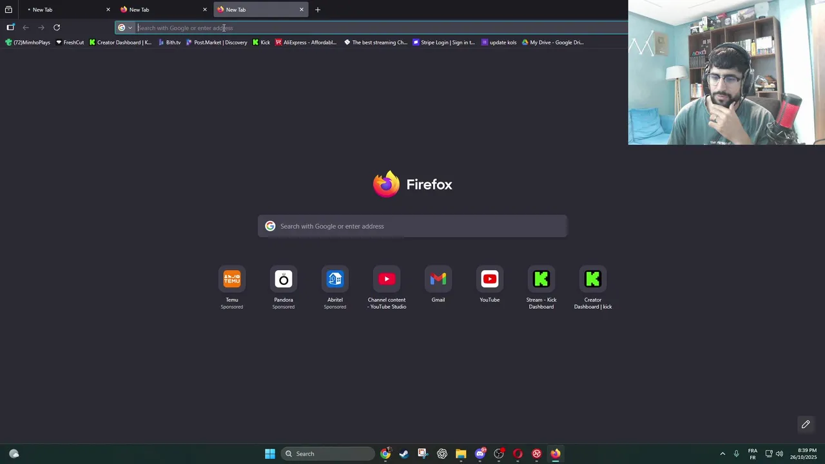Open My Drive - Google Drive bookmark

tap(552, 43)
